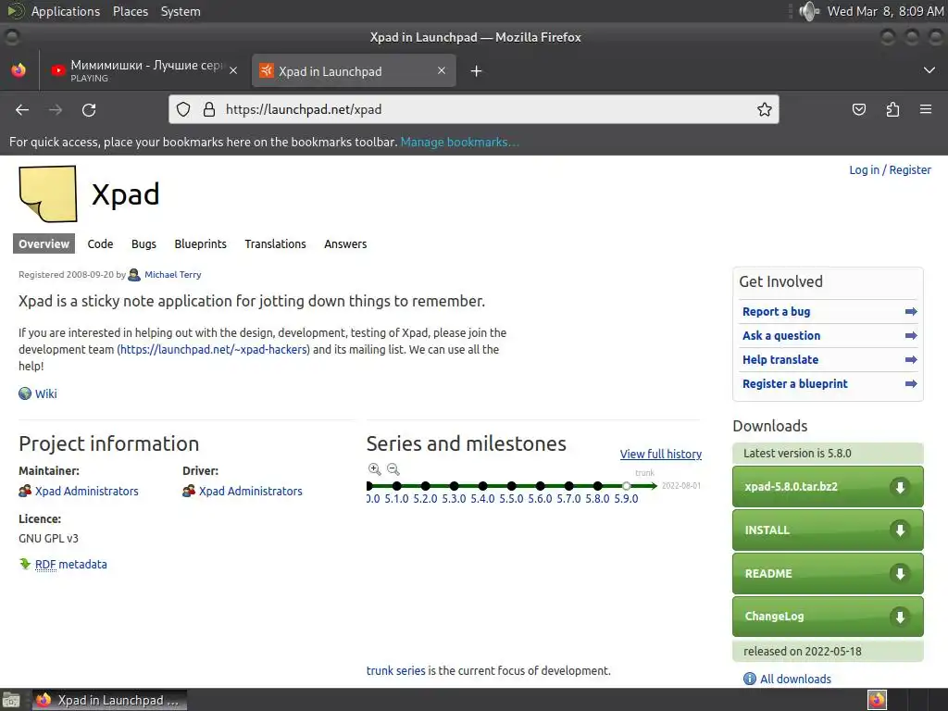The image size is (948, 711).
Task: Open a new browser tab
Action: 476,71
